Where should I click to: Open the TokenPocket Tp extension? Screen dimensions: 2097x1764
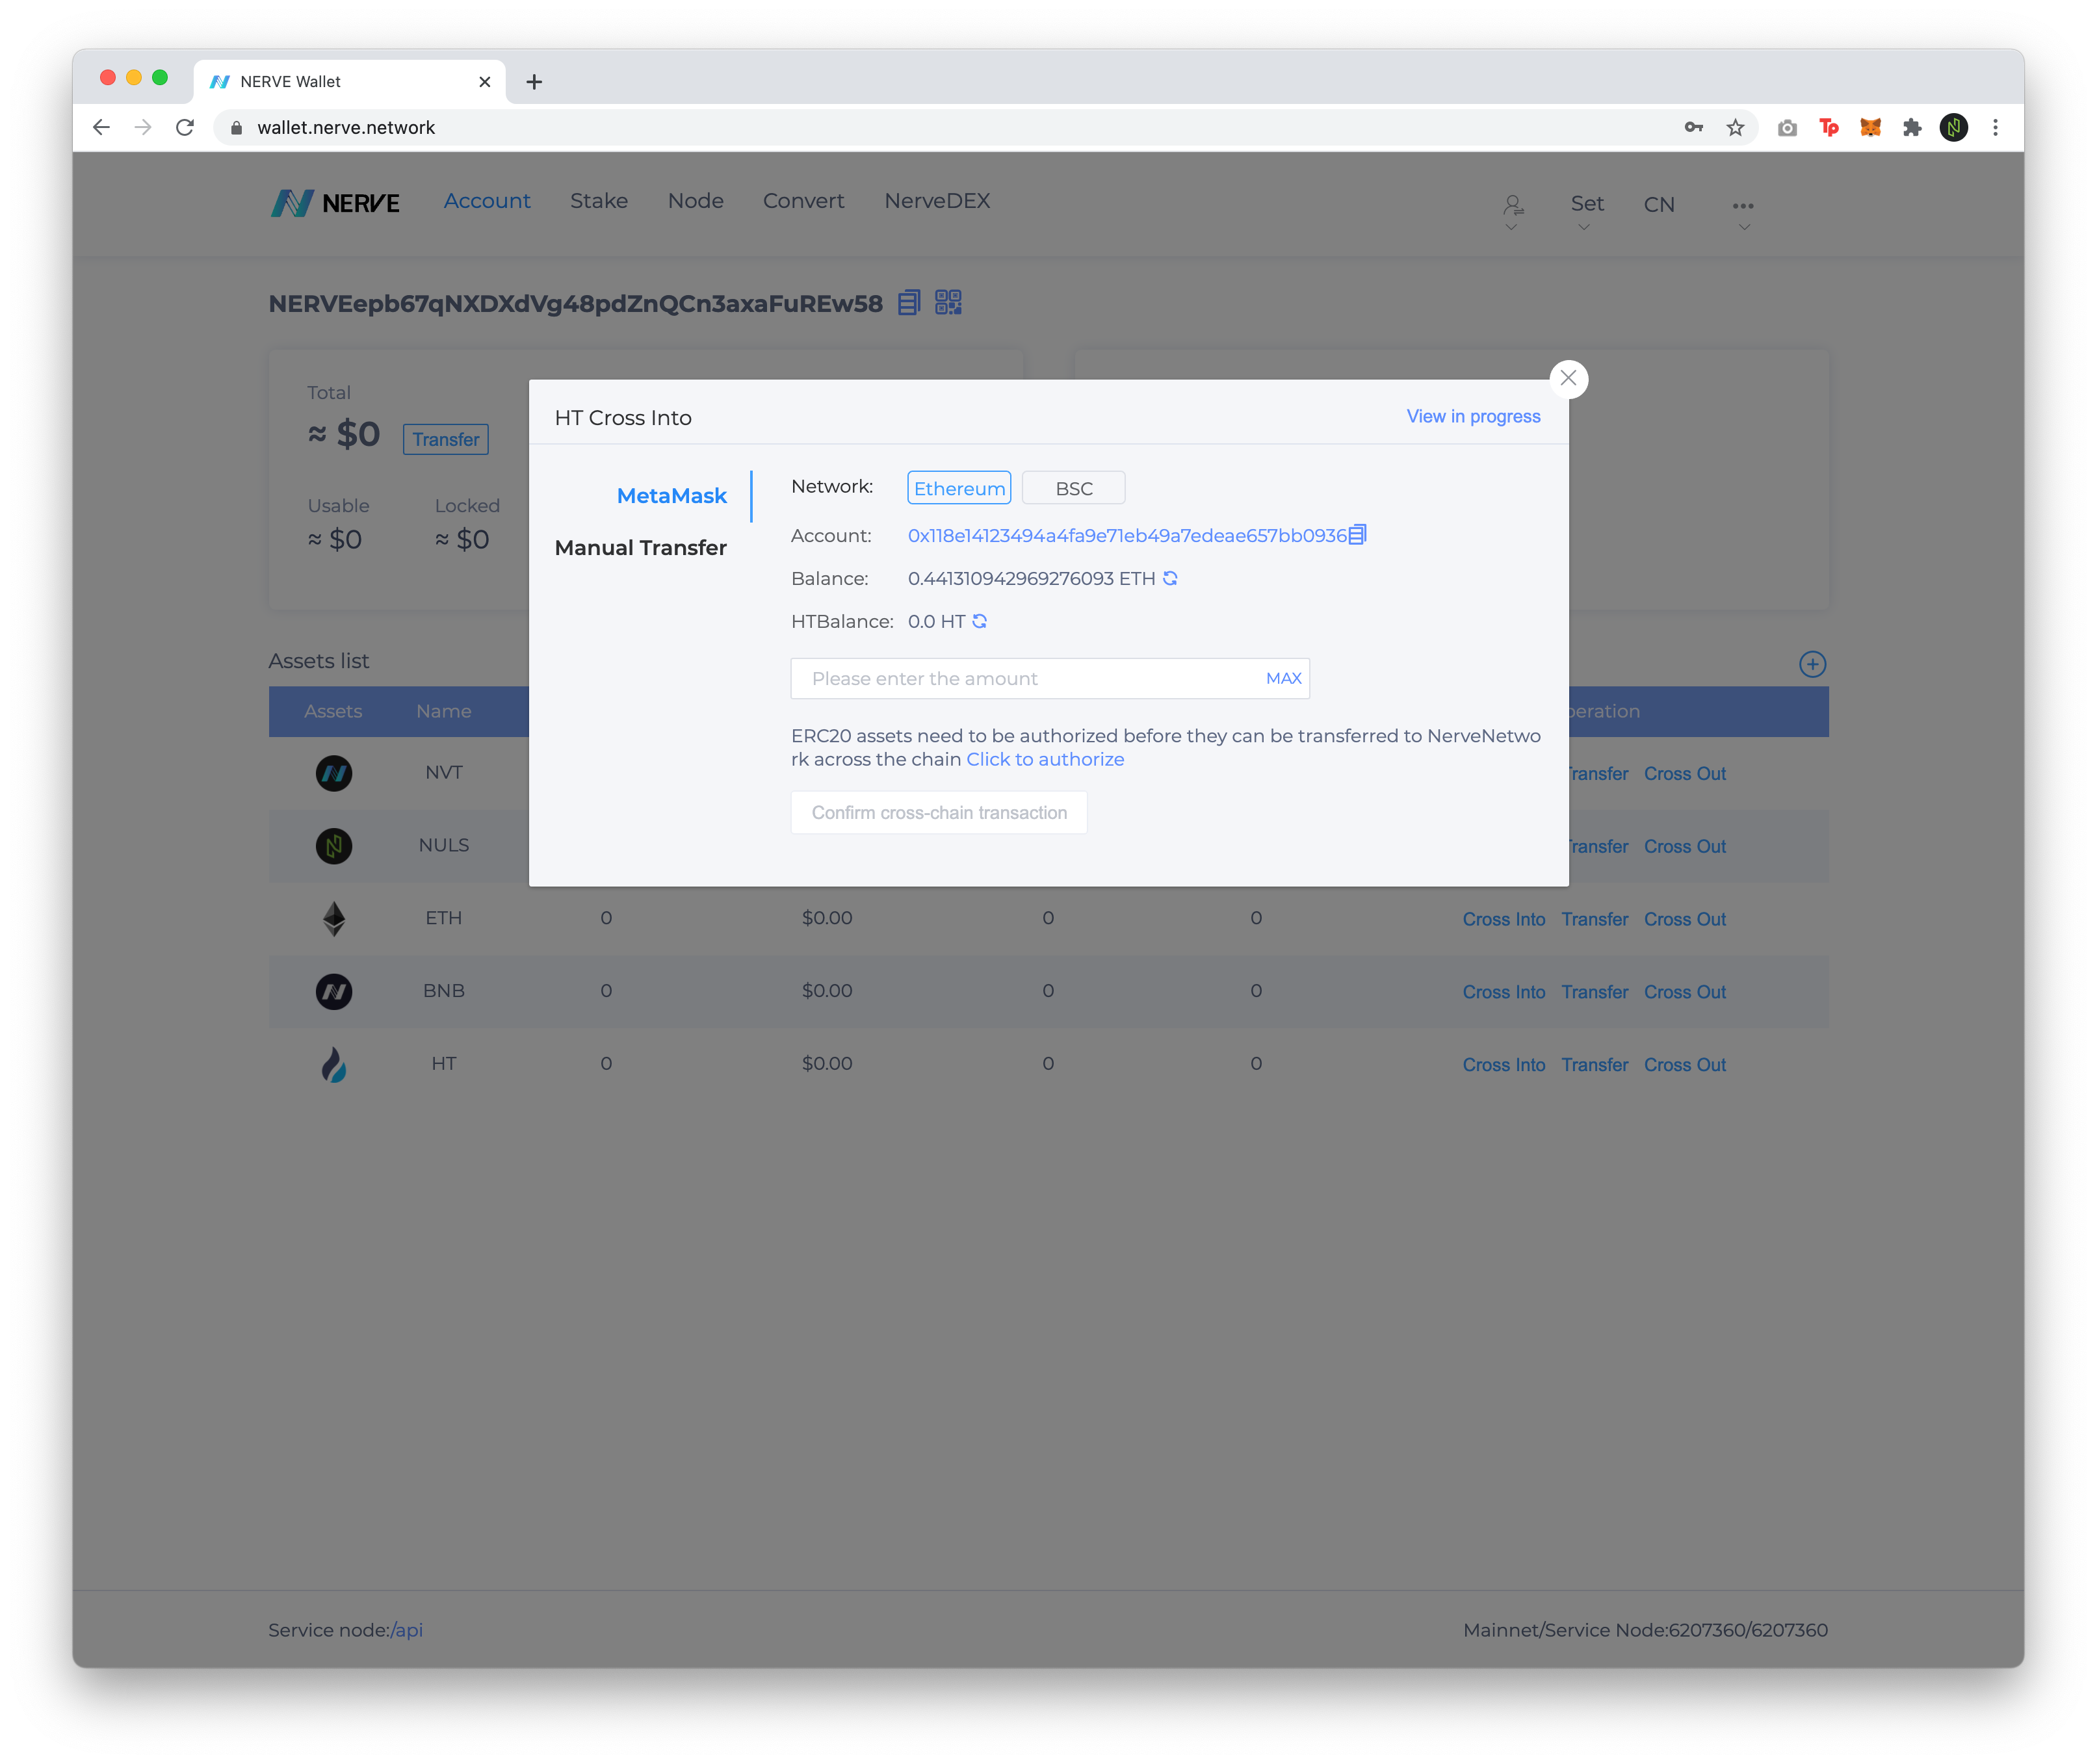pyautogui.click(x=1828, y=127)
